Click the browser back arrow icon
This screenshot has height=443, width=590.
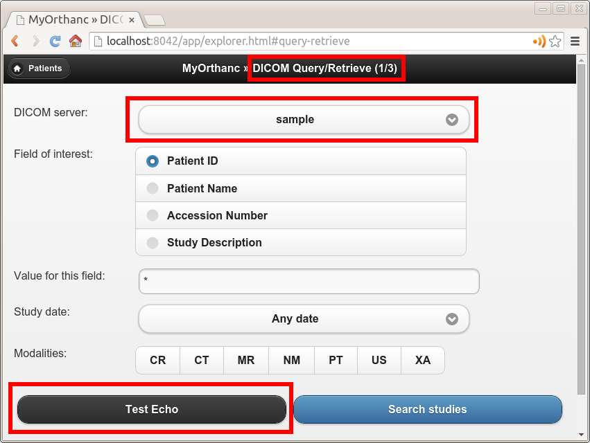point(15,41)
